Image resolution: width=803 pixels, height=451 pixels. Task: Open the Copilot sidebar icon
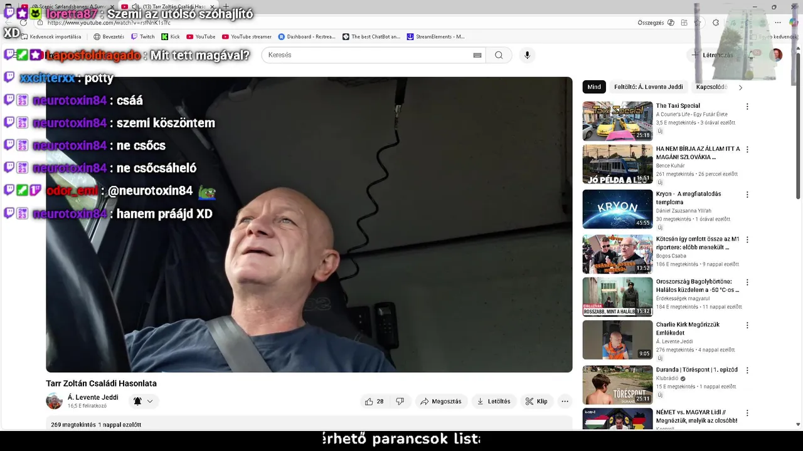click(794, 23)
